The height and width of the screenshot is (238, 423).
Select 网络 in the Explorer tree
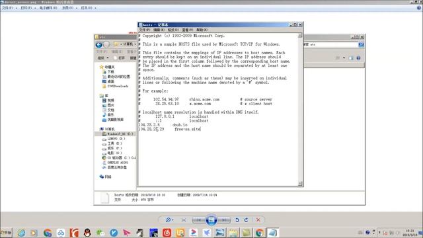[105, 177]
